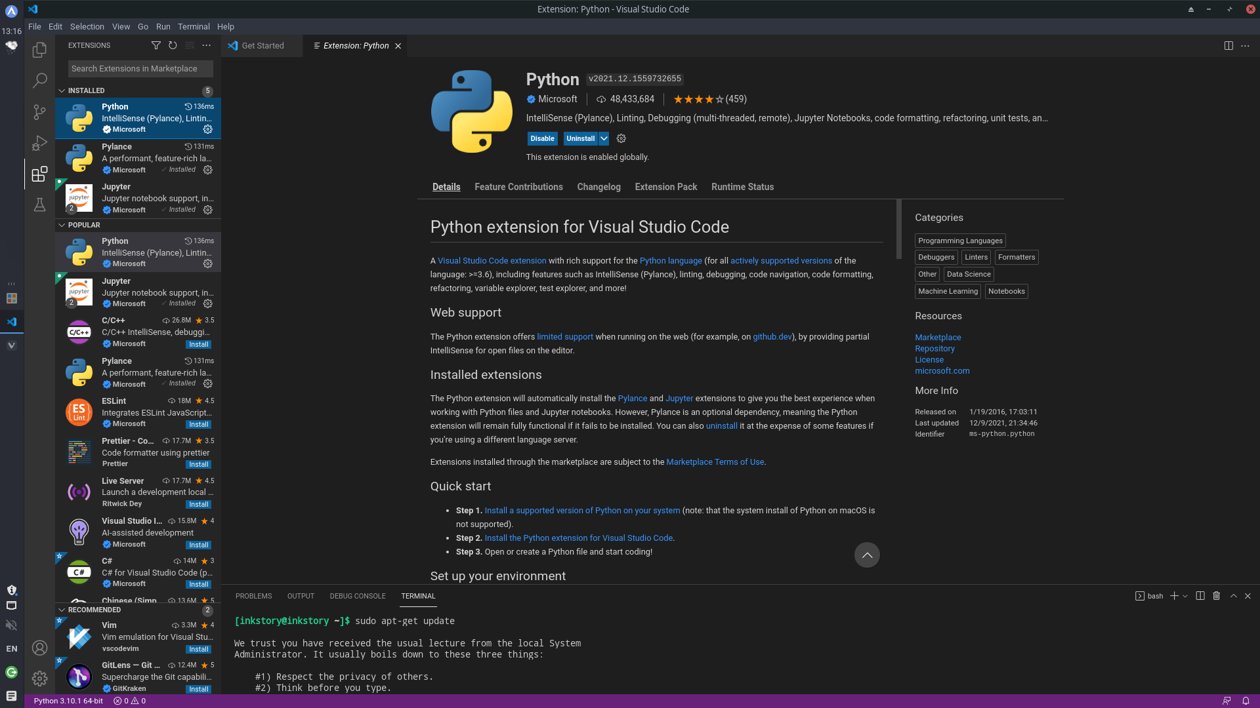This screenshot has width=1260, height=708.
Task: Collapse the INSTALLED extensions section
Action: (x=62, y=90)
